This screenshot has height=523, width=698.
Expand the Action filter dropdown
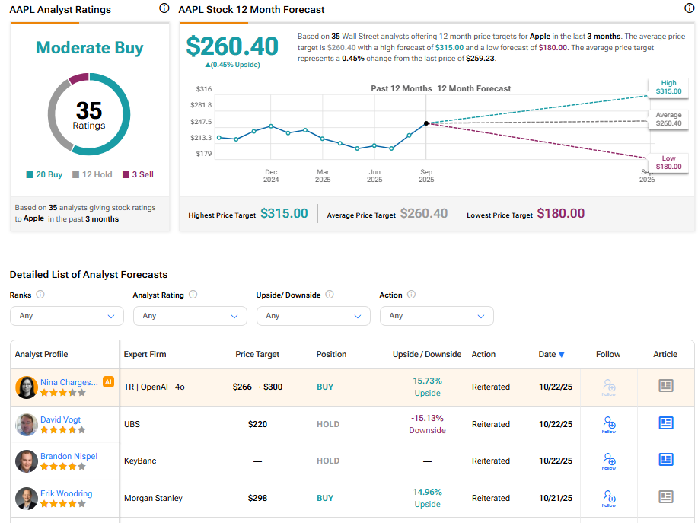[x=436, y=316]
